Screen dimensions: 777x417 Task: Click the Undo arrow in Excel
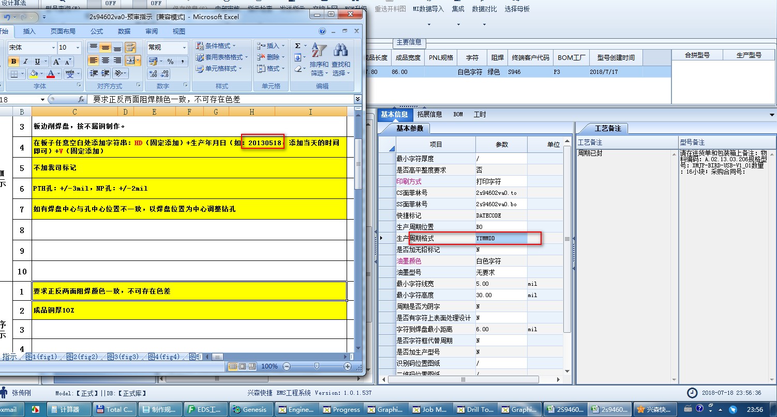(7, 17)
